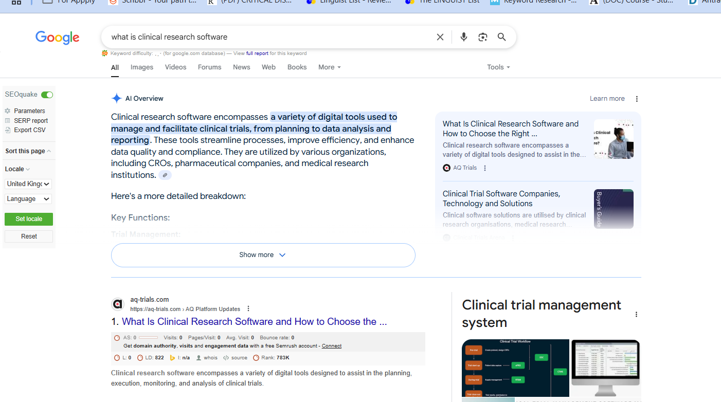The width and height of the screenshot is (721, 402).
Task: Click keyword difficulty Semrush icon under search box
Action: 105,53
